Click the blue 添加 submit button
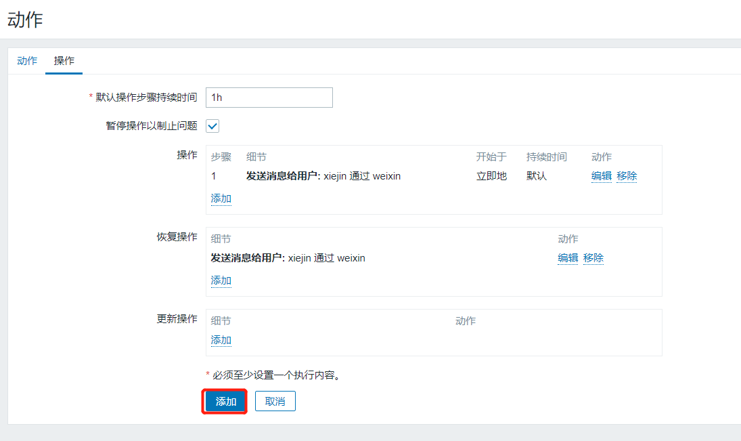Viewport: 741px width, 441px height. pyautogui.click(x=225, y=401)
